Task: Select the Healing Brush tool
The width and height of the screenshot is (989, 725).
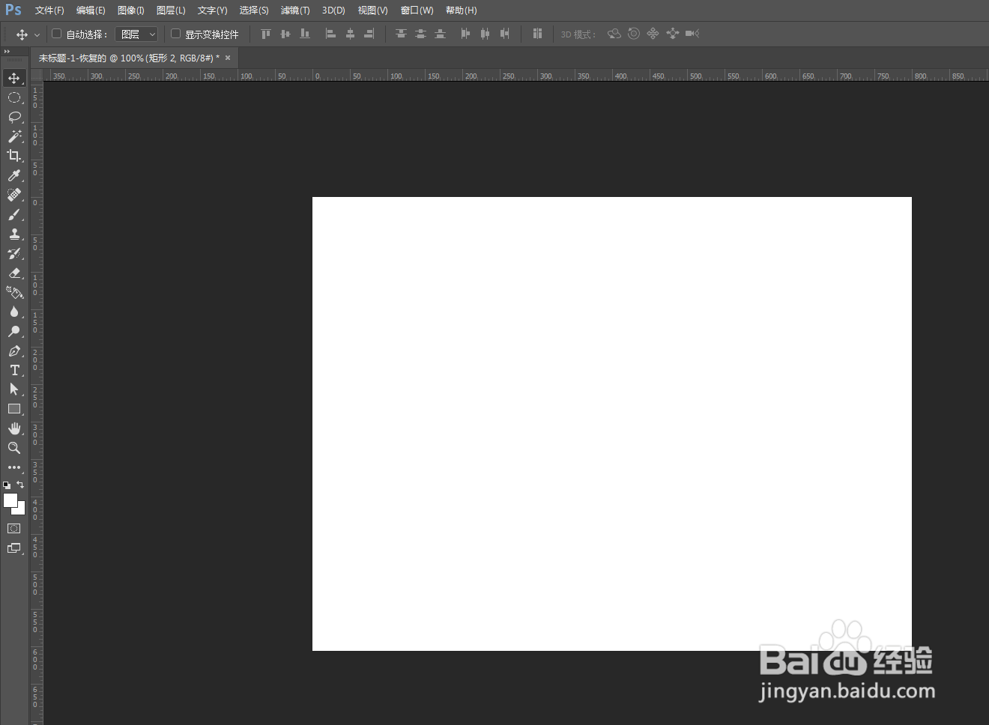Action: [14, 195]
